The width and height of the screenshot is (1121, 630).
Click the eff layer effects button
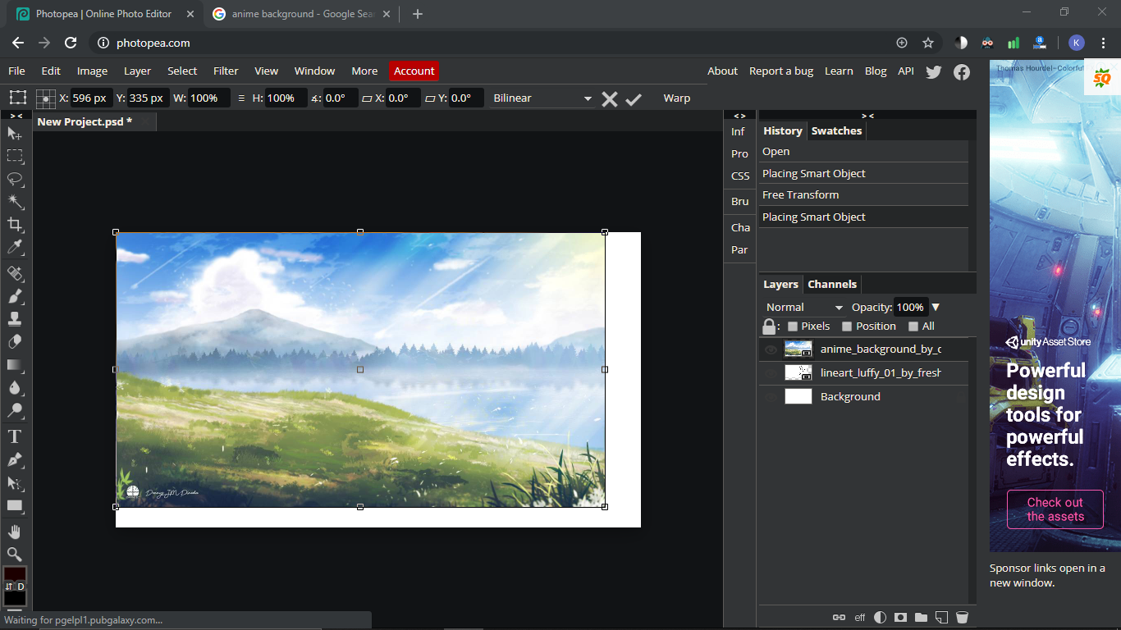(x=860, y=617)
